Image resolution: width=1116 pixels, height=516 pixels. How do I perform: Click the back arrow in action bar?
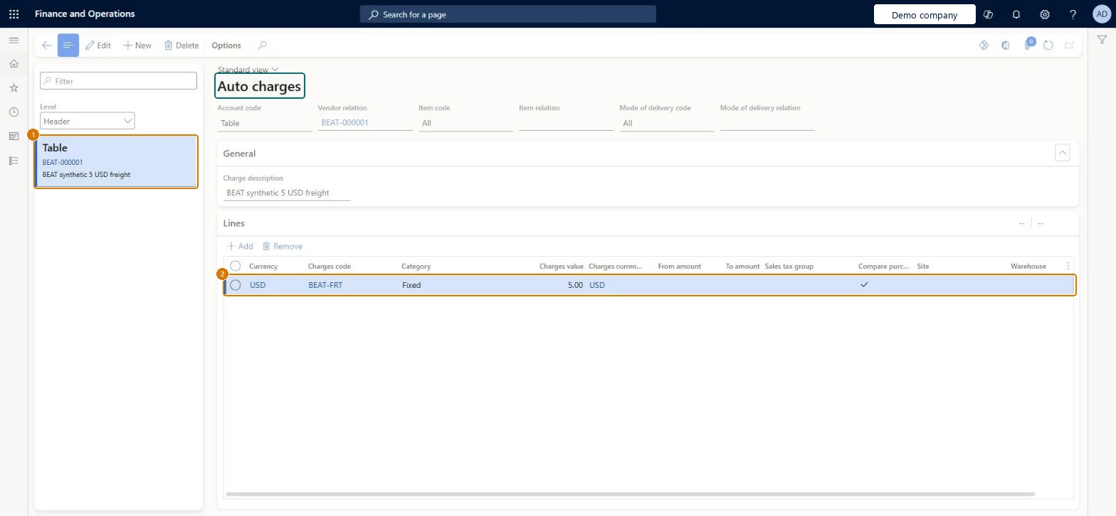pos(46,45)
